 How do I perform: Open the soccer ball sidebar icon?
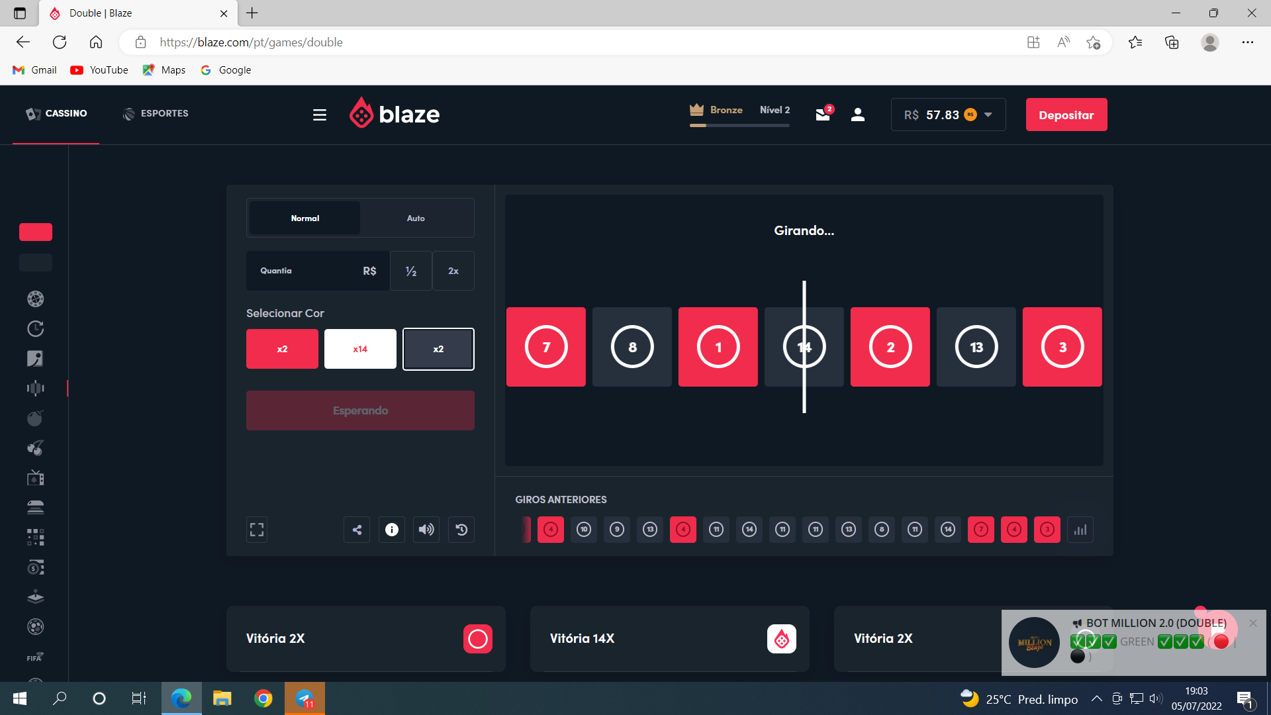tap(36, 626)
